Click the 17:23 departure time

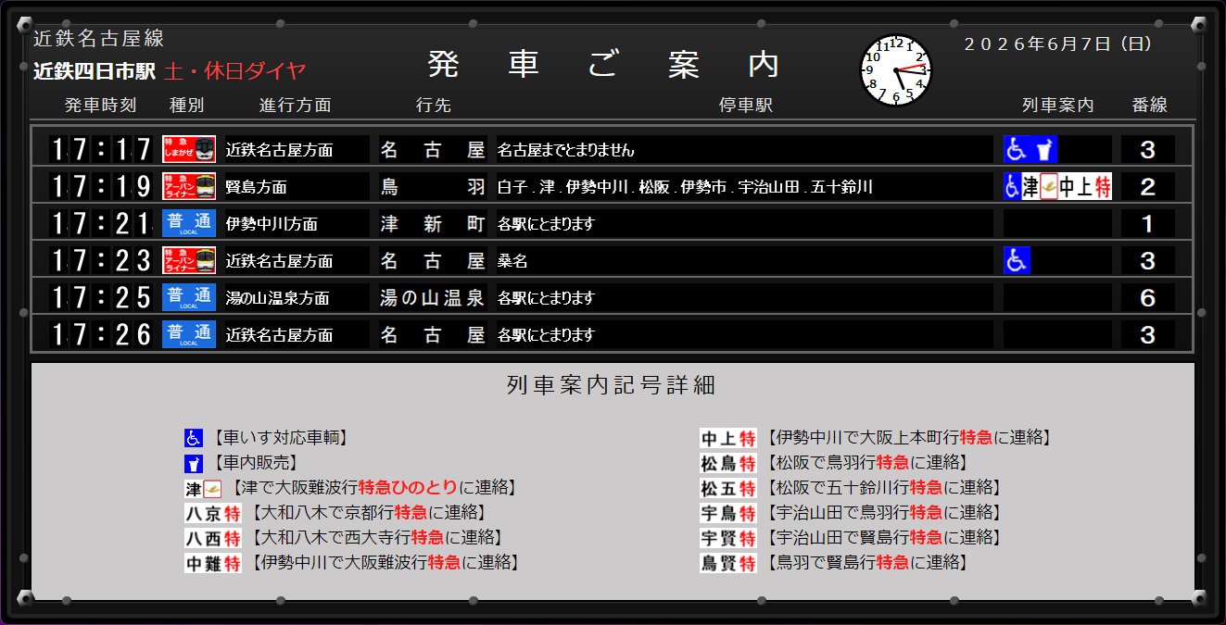point(100,260)
